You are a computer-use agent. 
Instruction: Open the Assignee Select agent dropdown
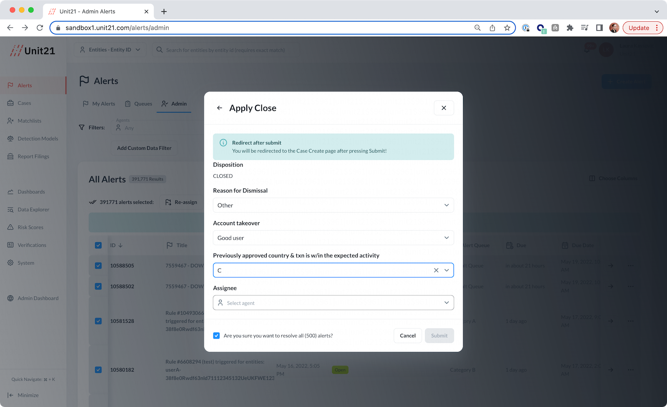point(333,303)
